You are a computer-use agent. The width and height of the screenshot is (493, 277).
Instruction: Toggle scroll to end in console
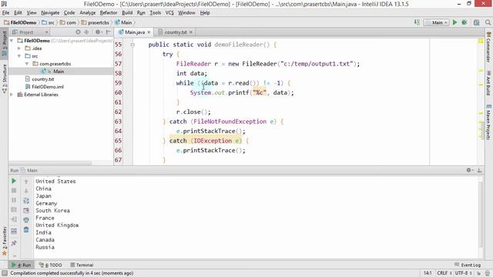[26, 210]
